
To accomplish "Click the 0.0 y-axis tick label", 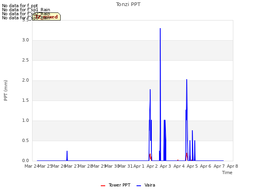I will click(26, 161).
